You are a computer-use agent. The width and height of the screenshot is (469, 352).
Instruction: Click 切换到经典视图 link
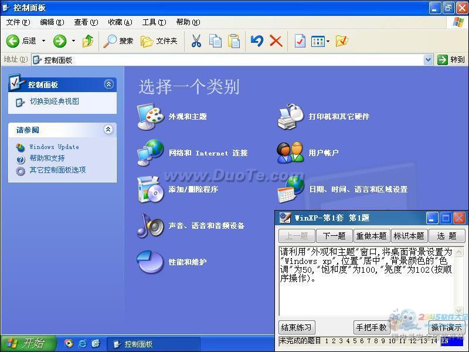click(x=54, y=101)
